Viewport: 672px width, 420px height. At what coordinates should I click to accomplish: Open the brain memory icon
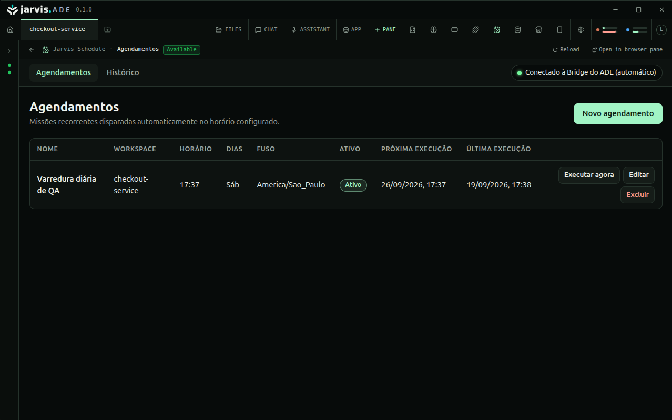coord(434,30)
